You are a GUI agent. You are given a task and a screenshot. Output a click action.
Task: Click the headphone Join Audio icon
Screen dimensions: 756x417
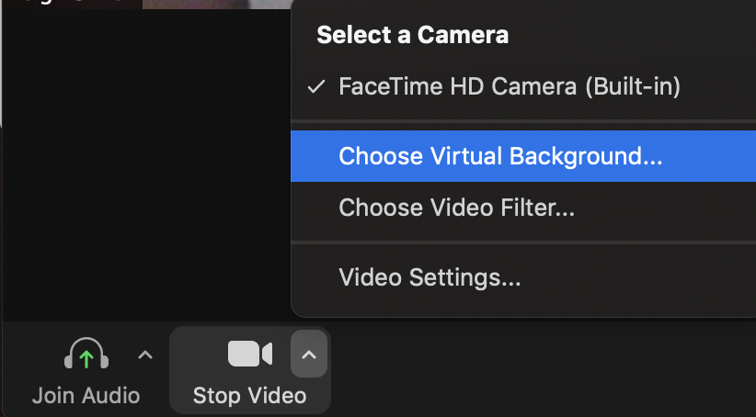(x=86, y=354)
